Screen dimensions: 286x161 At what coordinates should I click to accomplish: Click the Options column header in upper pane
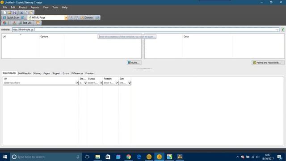coord(51,37)
